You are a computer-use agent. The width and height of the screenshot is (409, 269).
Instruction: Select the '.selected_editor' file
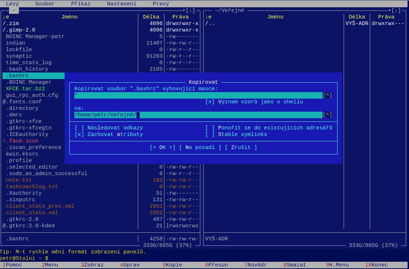(101, 167)
